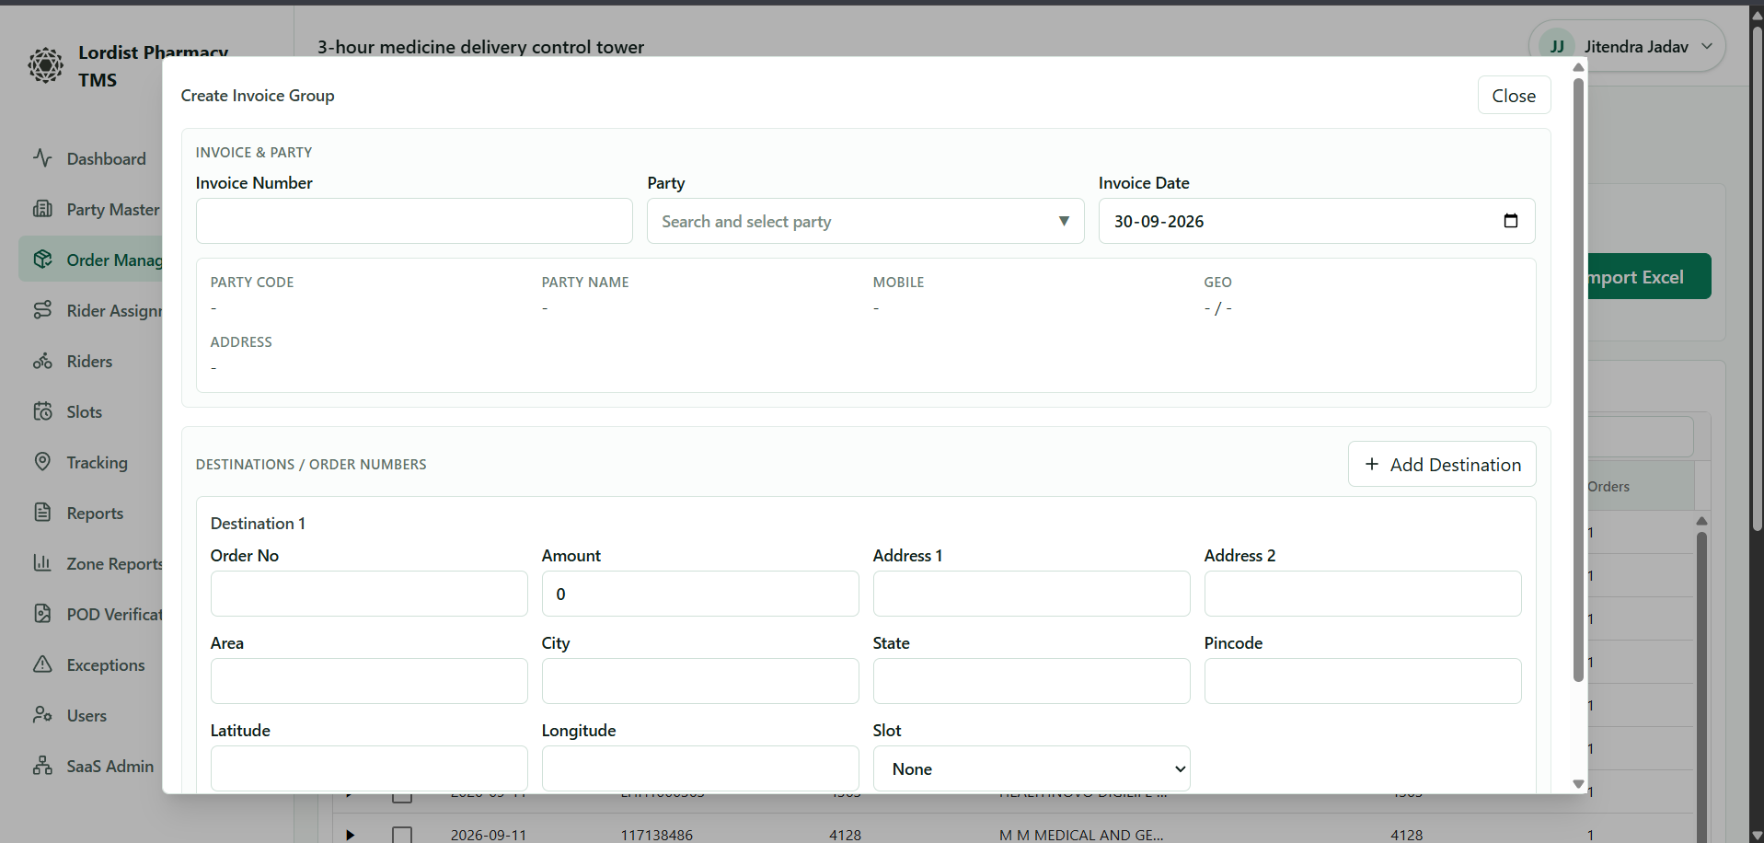The image size is (1764, 843).
Task: Click the Add Destination button
Action: pos(1442,465)
